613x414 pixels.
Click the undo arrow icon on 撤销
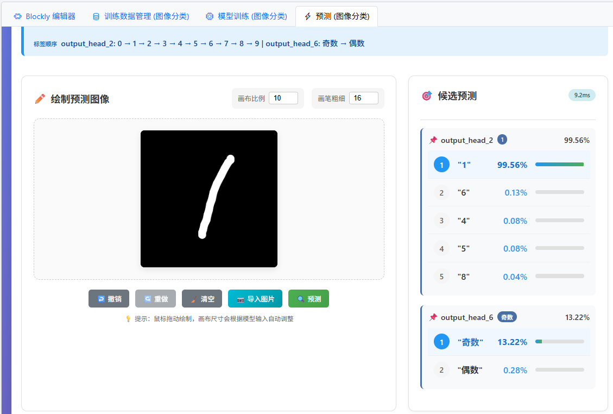pos(101,299)
